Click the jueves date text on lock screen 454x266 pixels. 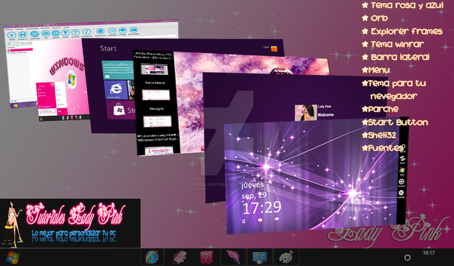pyautogui.click(x=253, y=185)
